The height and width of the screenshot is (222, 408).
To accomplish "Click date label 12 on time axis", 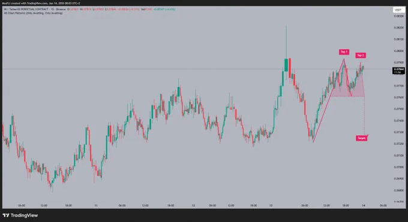I will [x=193, y=205].
